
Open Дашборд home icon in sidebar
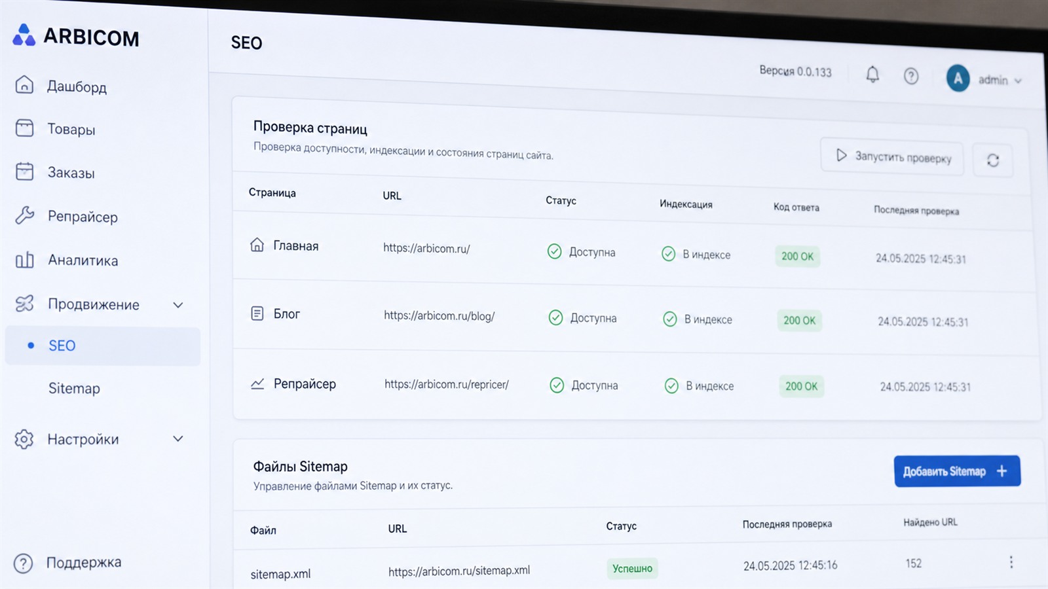tap(24, 84)
